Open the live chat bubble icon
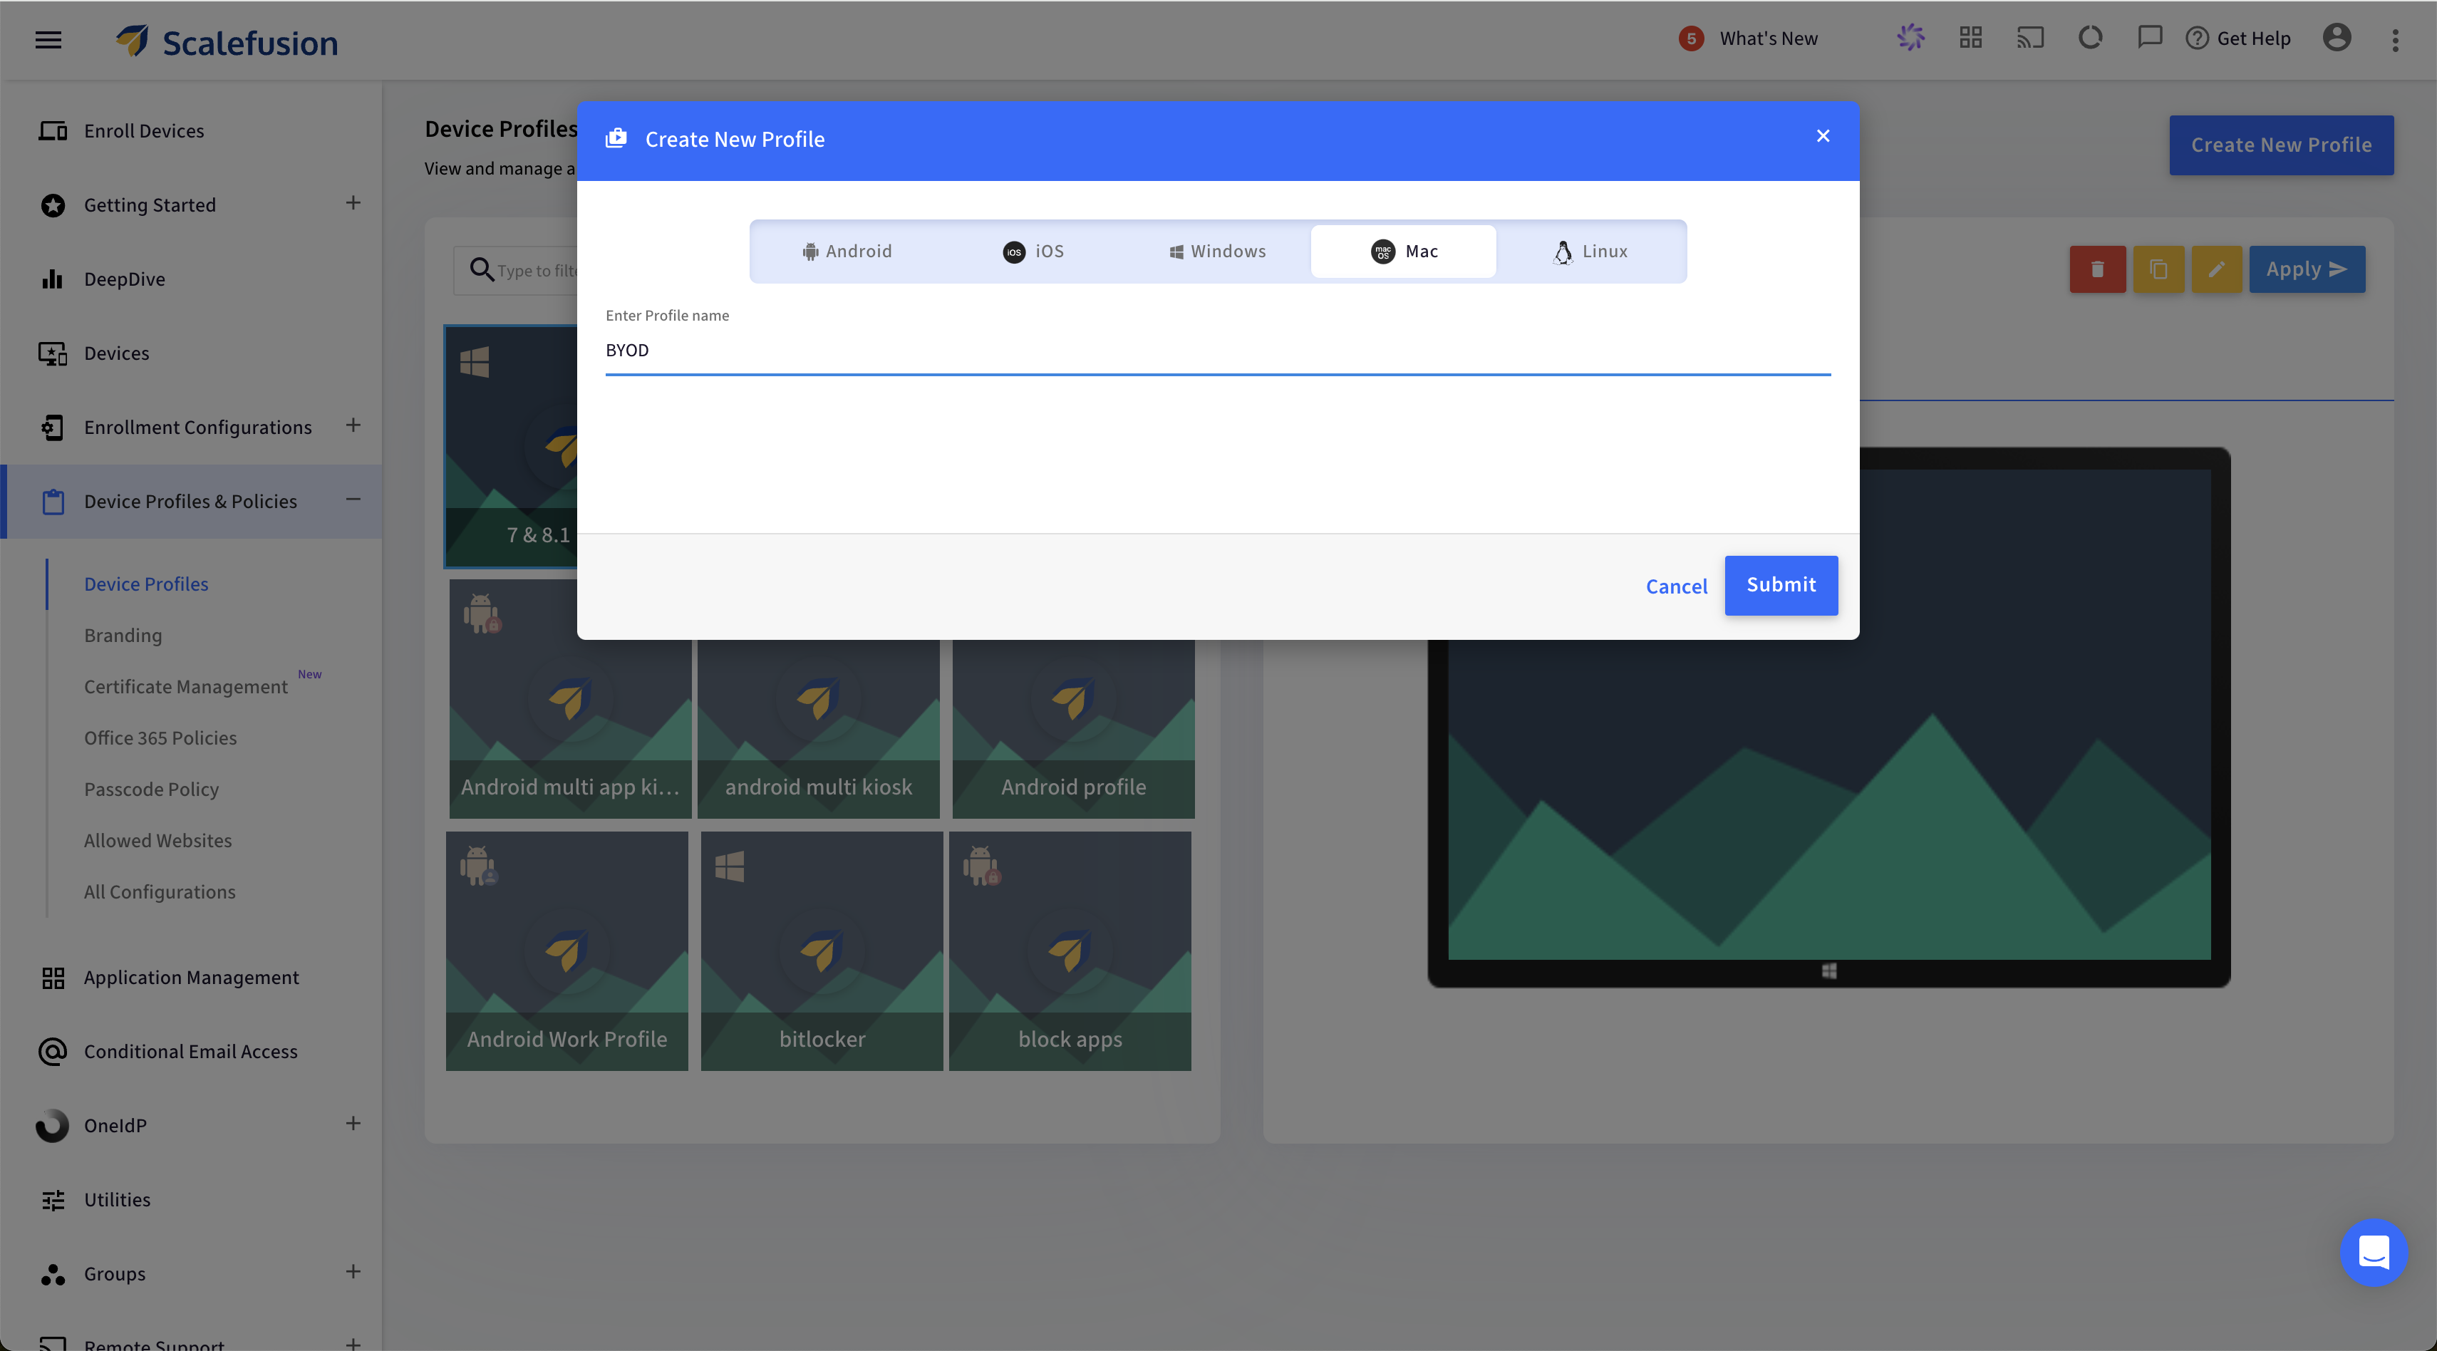The image size is (2437, 1351). (2374, 1253)
